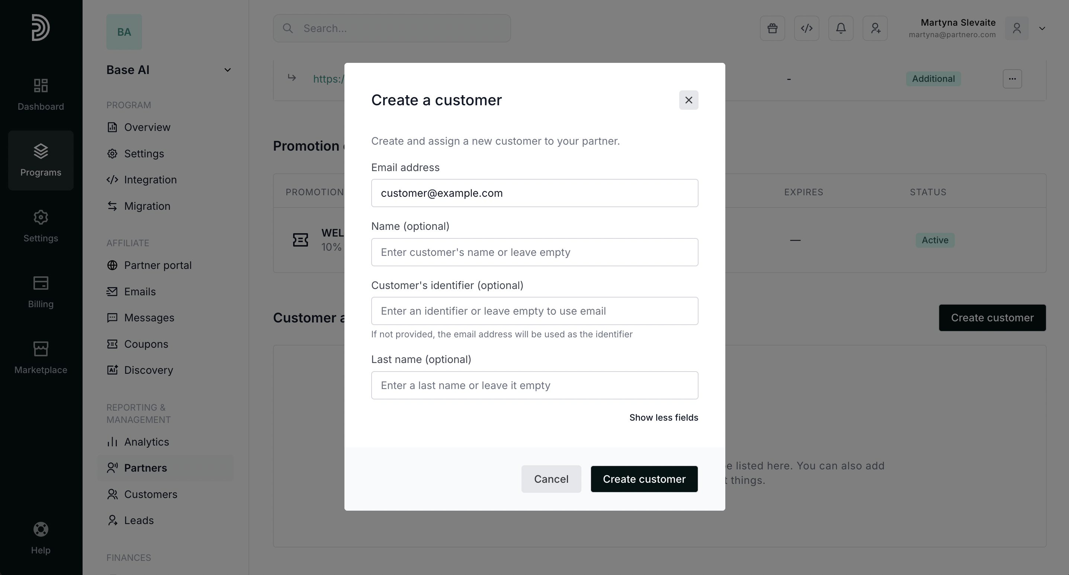Click into the Last name field
1069x575 pixels.
(x=534, y=385)
